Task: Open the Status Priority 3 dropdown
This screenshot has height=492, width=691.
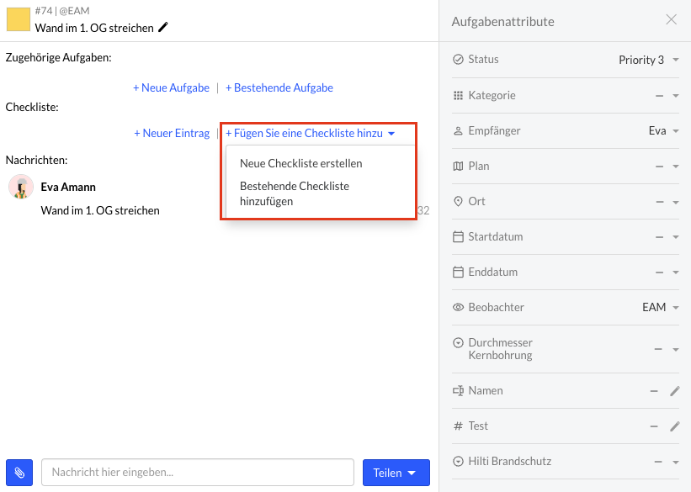Action: 649,60
